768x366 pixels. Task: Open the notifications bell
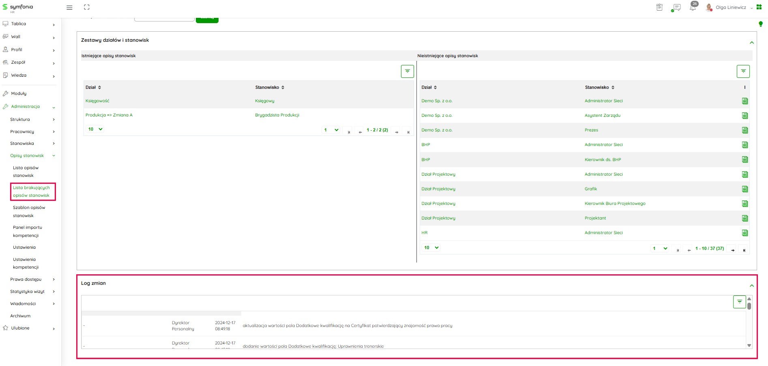click(693, 7)
